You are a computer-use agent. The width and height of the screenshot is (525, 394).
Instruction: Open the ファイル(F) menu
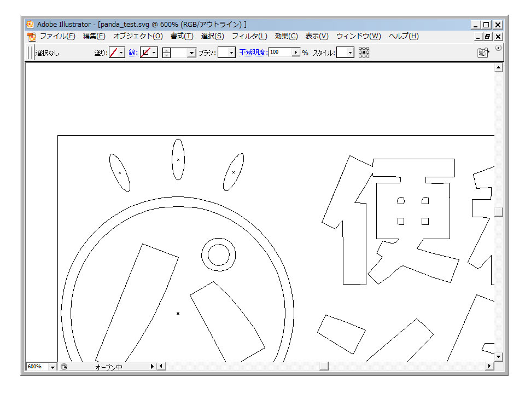(x=57, y=36)
